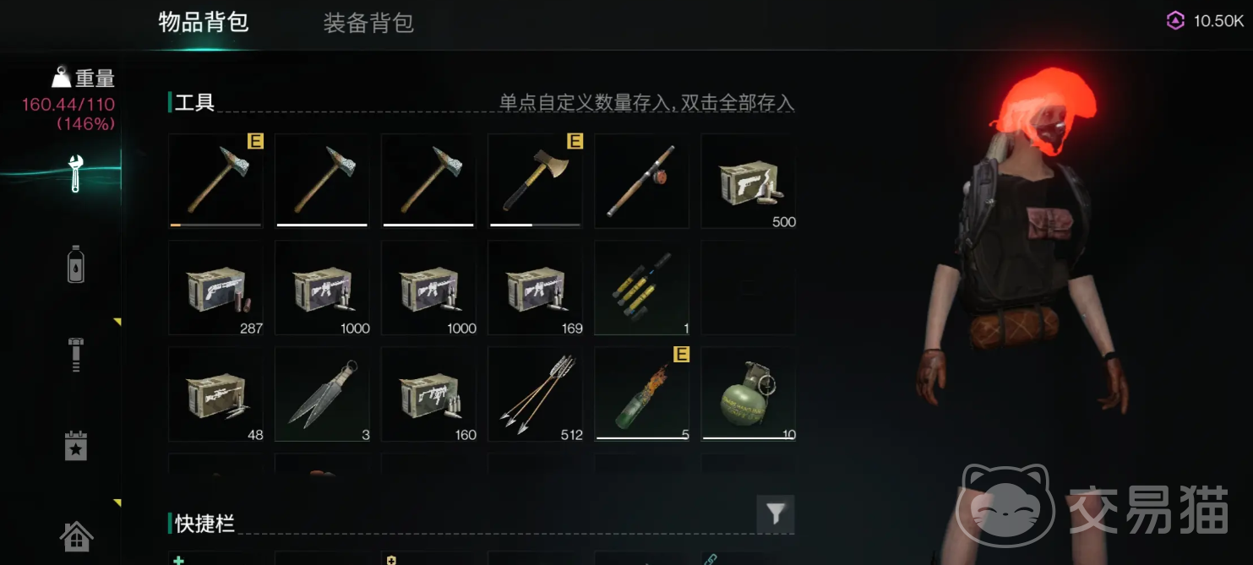This screenshot has height=565, width=1253.
Task: Select the pistol ammo box with 500
Action: tap(748, 181)
